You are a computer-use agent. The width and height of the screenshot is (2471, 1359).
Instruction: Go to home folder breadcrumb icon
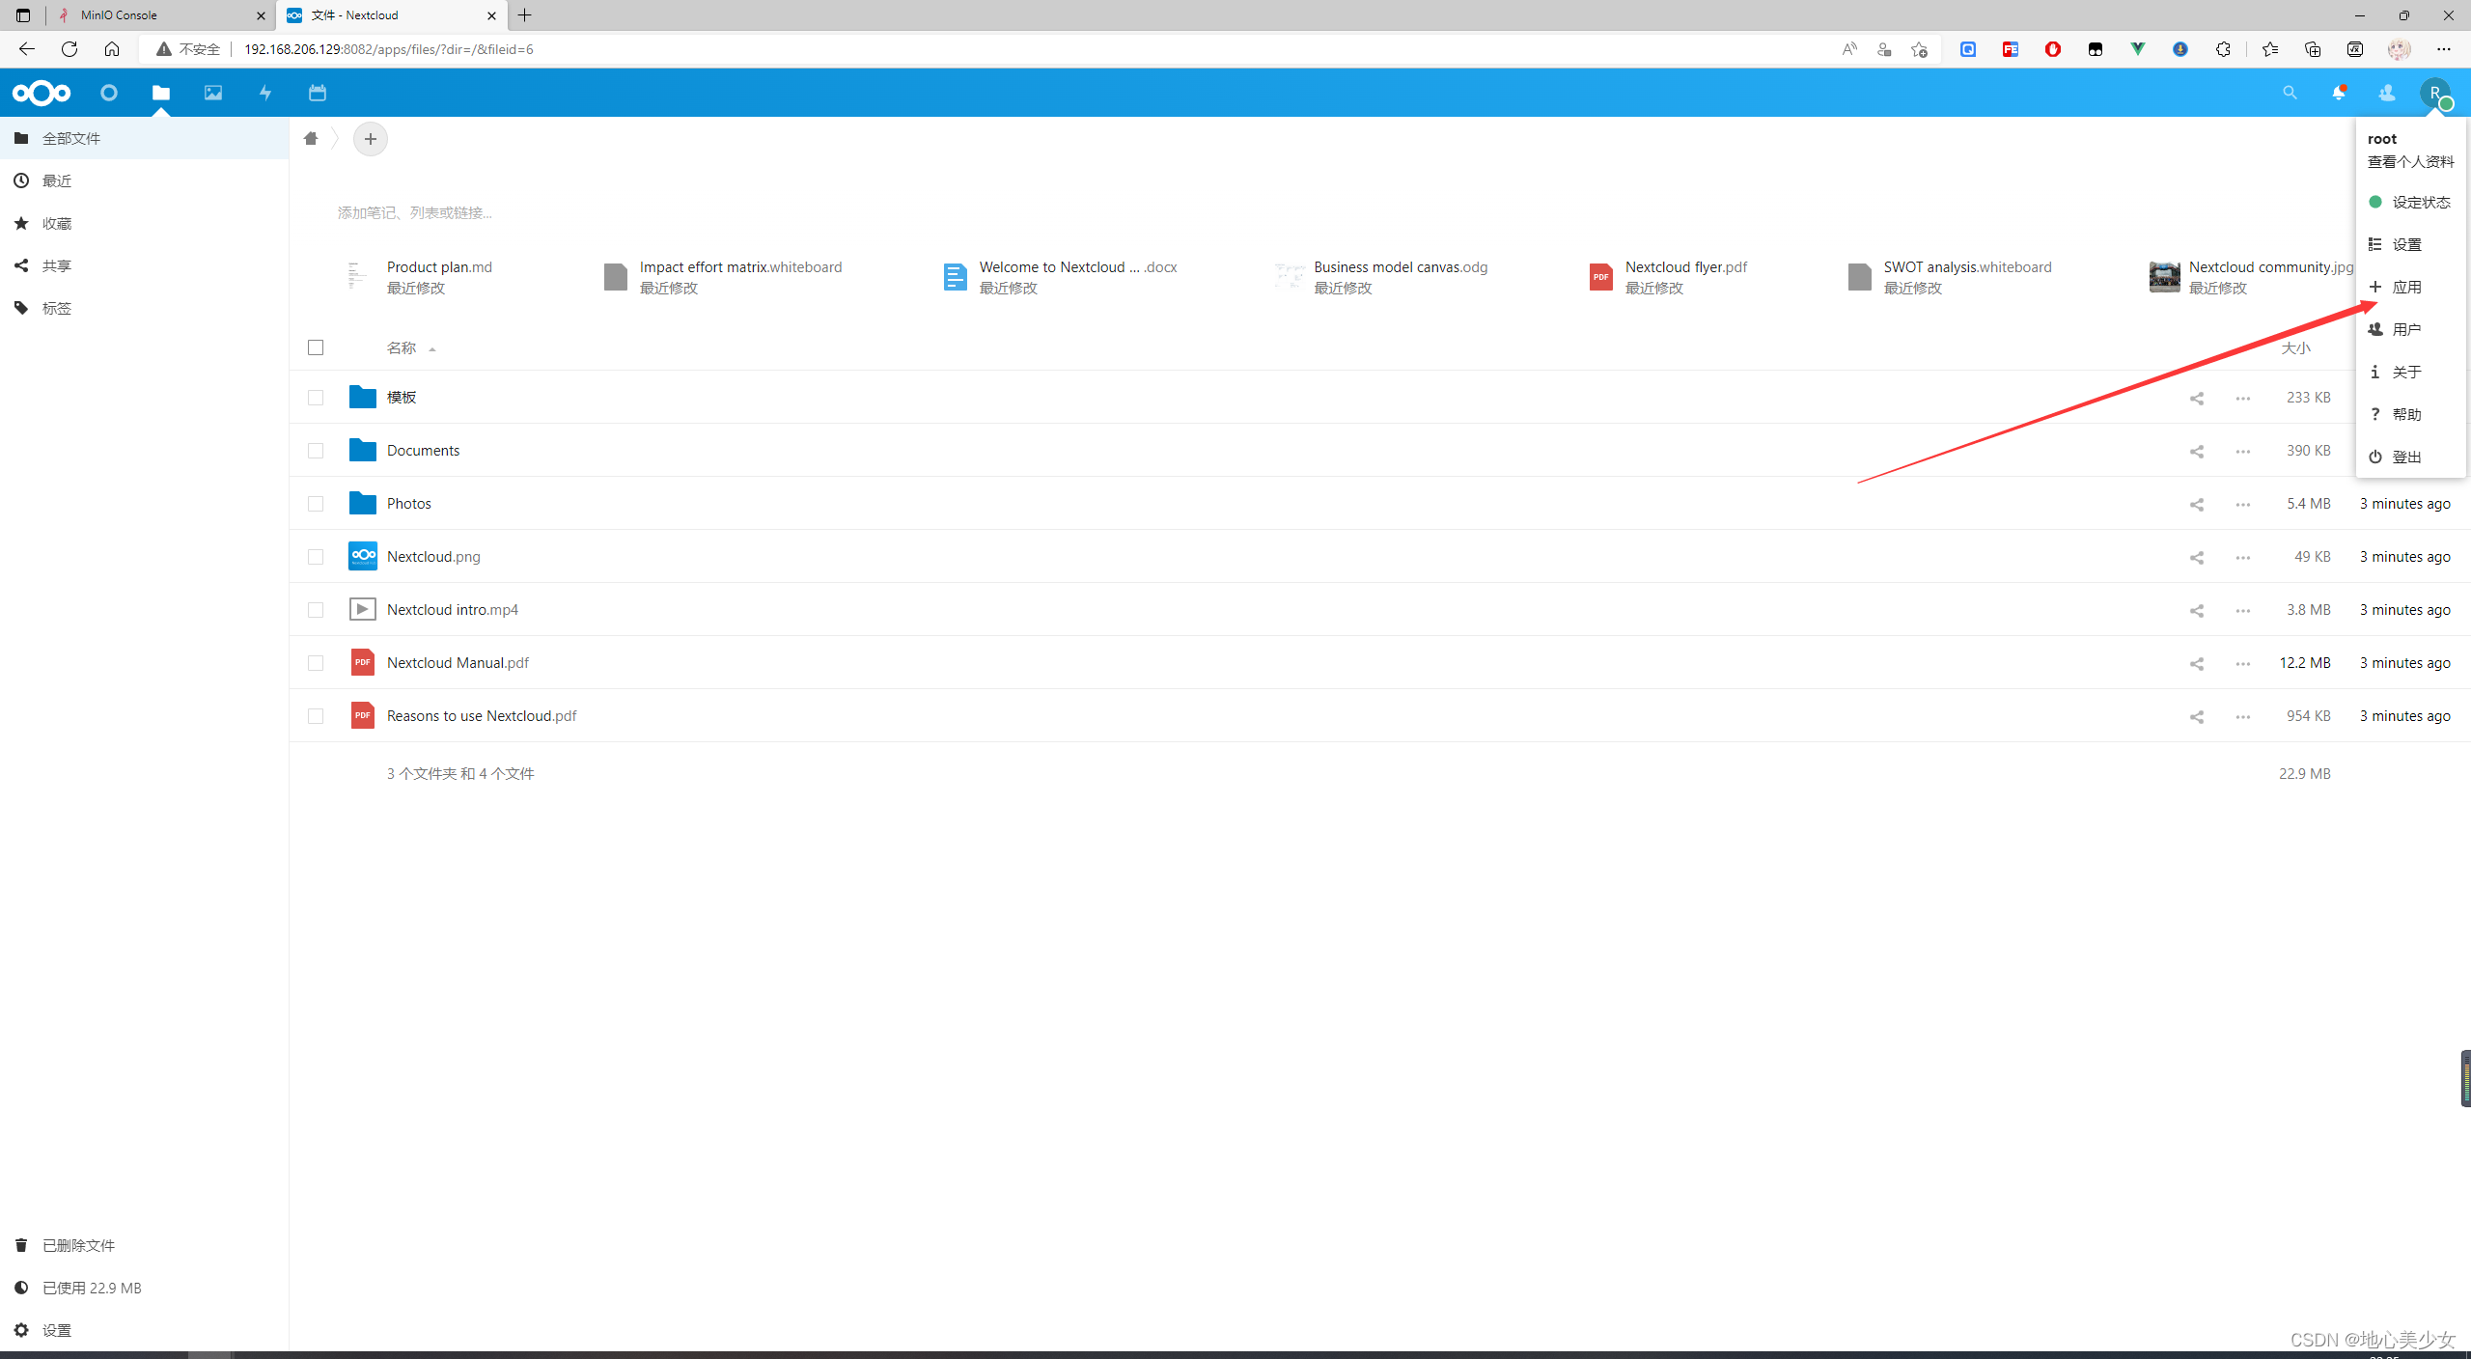tap(311, 138)
